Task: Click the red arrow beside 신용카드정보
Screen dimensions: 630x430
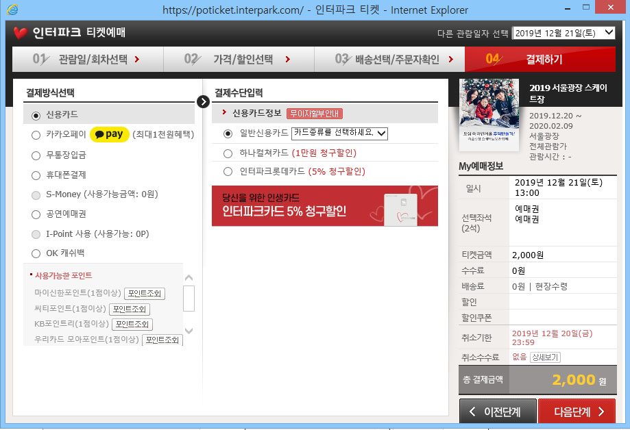Action: (x=224, y=112)
